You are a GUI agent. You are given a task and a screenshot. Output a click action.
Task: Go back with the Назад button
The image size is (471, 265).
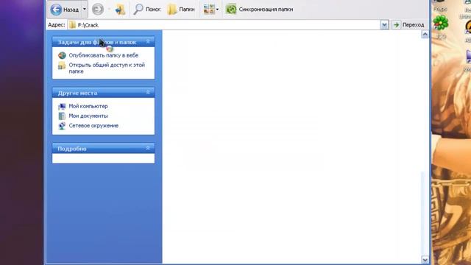click(x=65, y=10)
